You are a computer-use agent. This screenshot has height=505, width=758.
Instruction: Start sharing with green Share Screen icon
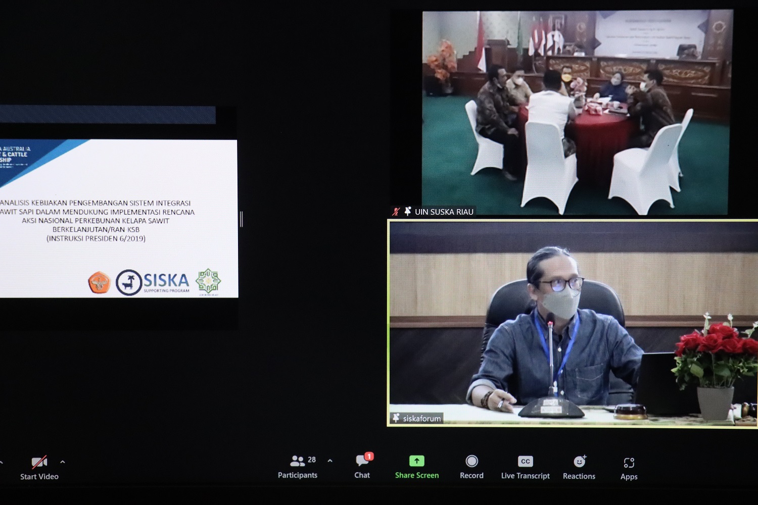click(416, 461)
